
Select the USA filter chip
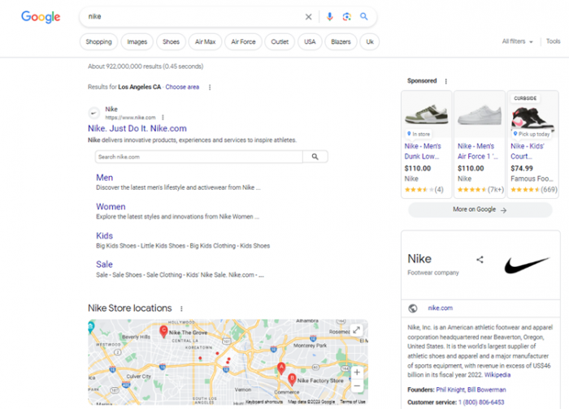tap(310, 41)
